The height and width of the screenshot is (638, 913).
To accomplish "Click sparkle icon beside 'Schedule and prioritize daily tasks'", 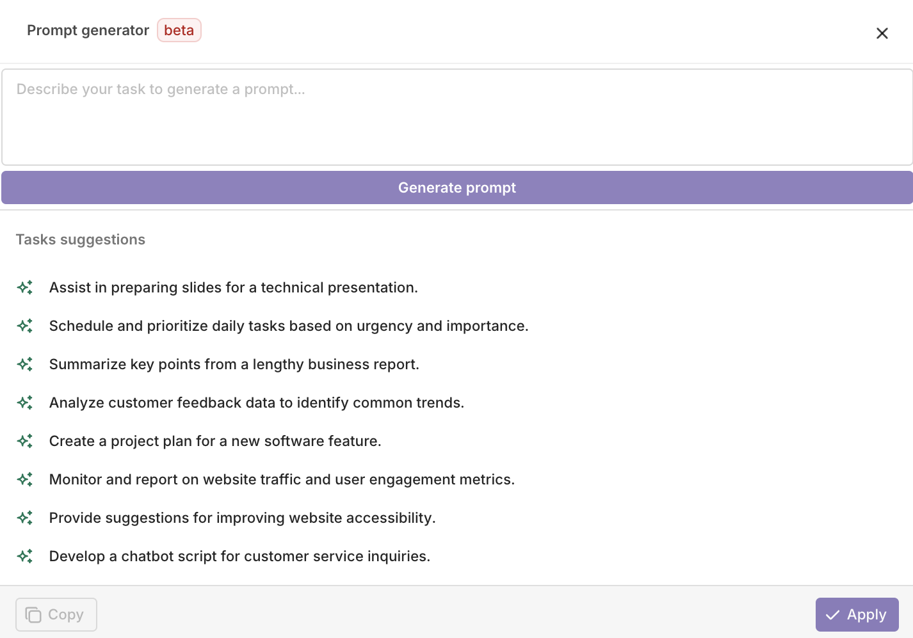I will click(25, 326).
